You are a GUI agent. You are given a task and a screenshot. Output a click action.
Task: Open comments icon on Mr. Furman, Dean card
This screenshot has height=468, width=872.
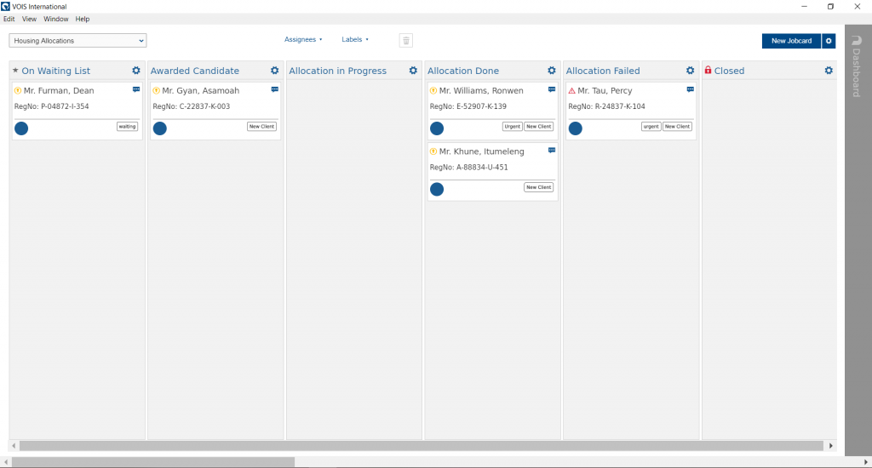coord(136,89)
